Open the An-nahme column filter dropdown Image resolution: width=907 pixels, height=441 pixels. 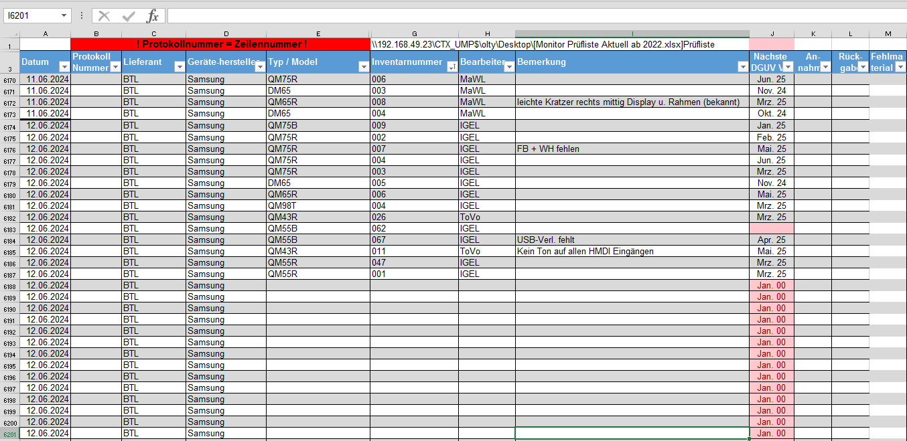tap(825, 67)
